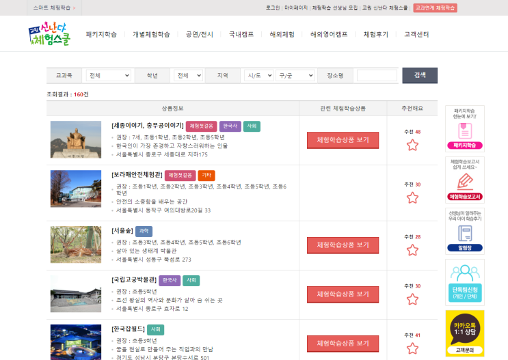
Task: Open 알림장 sidebar icon
Action: point(465,231)
